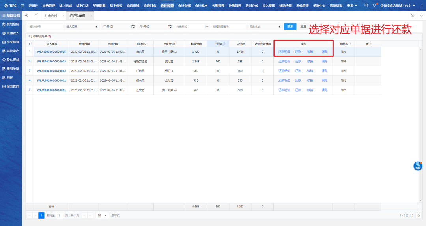This screenshot has height=226, width=426.
Task: Click the home icon in tab bar
Action: (x=36, y=15)
